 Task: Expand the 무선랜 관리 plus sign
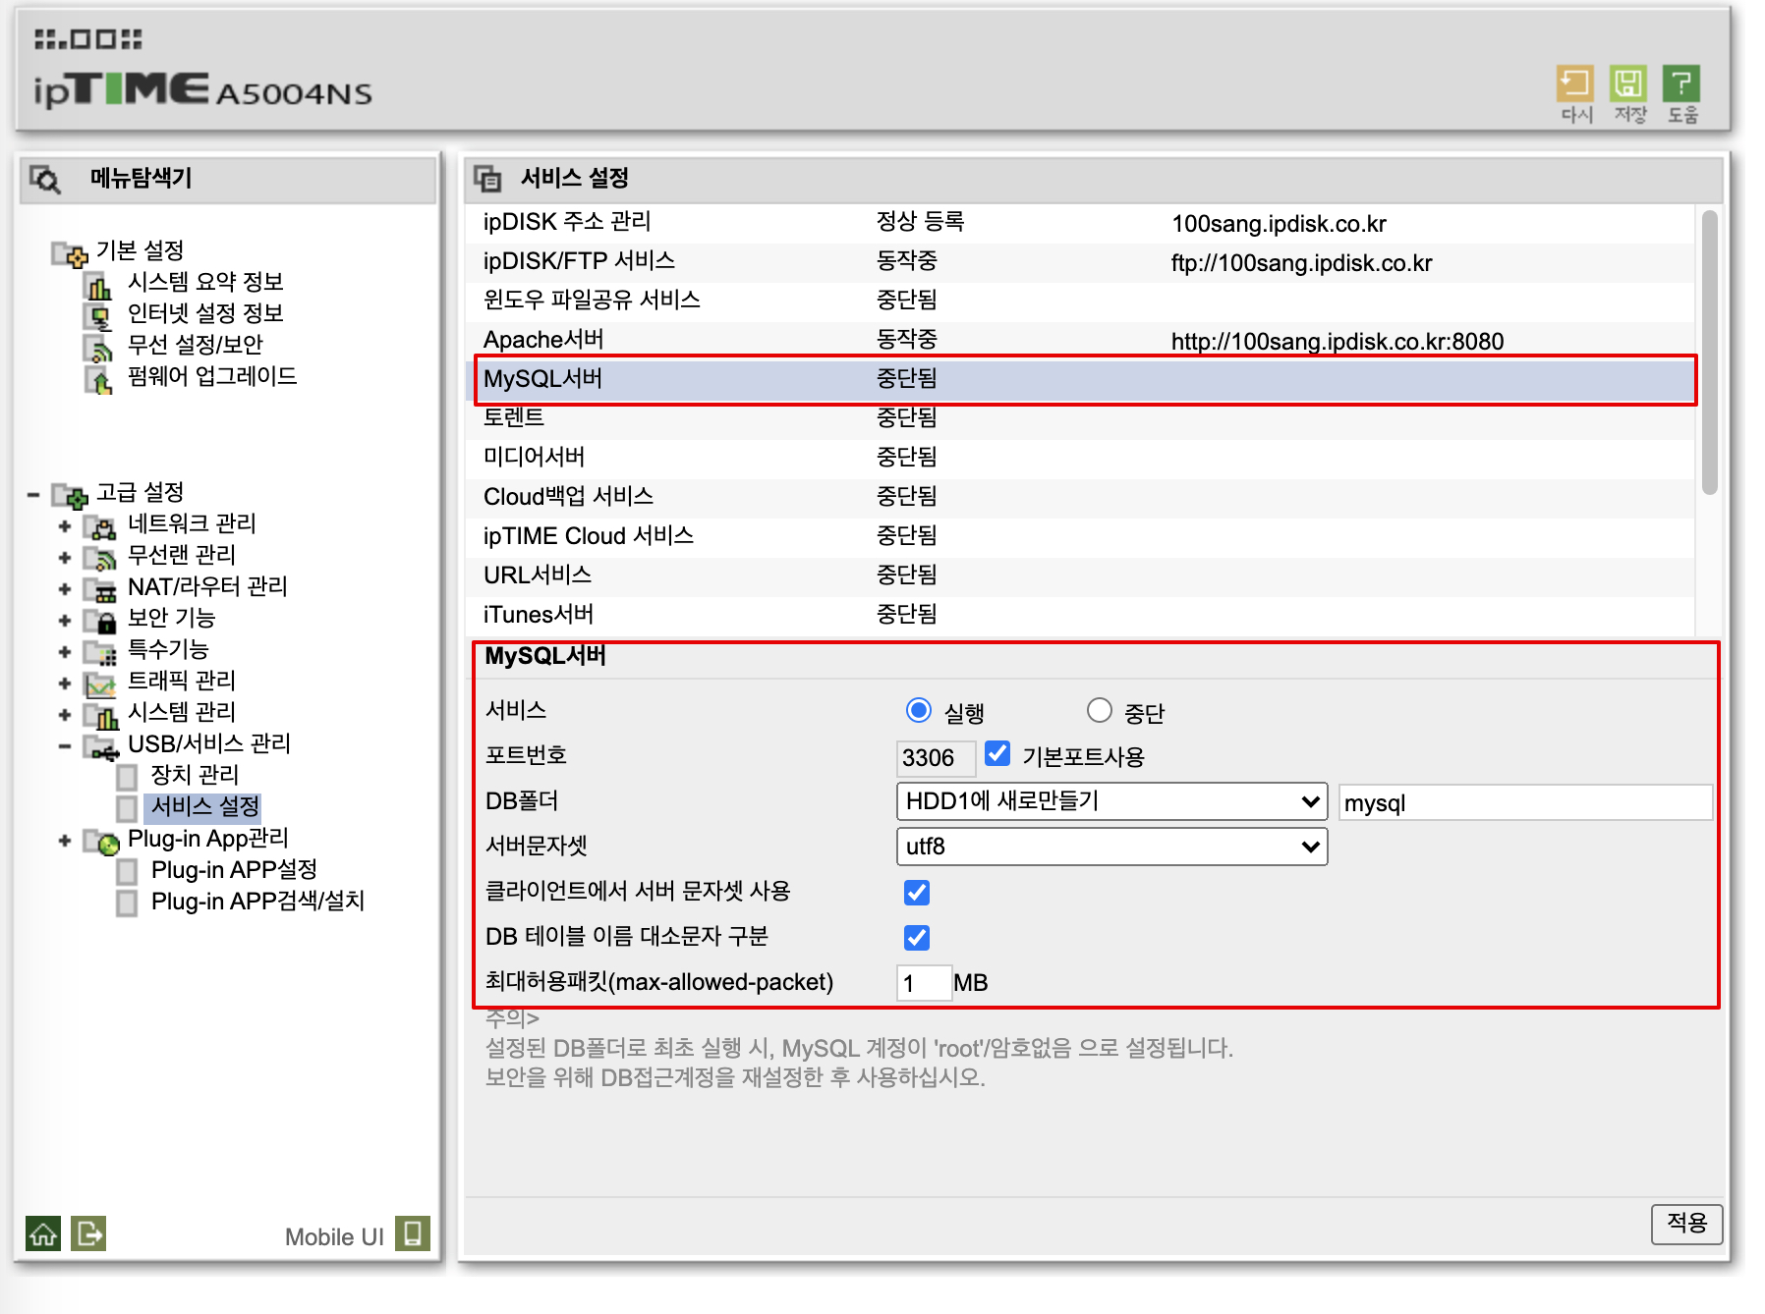pyautogui.click(x=65, y=558)
